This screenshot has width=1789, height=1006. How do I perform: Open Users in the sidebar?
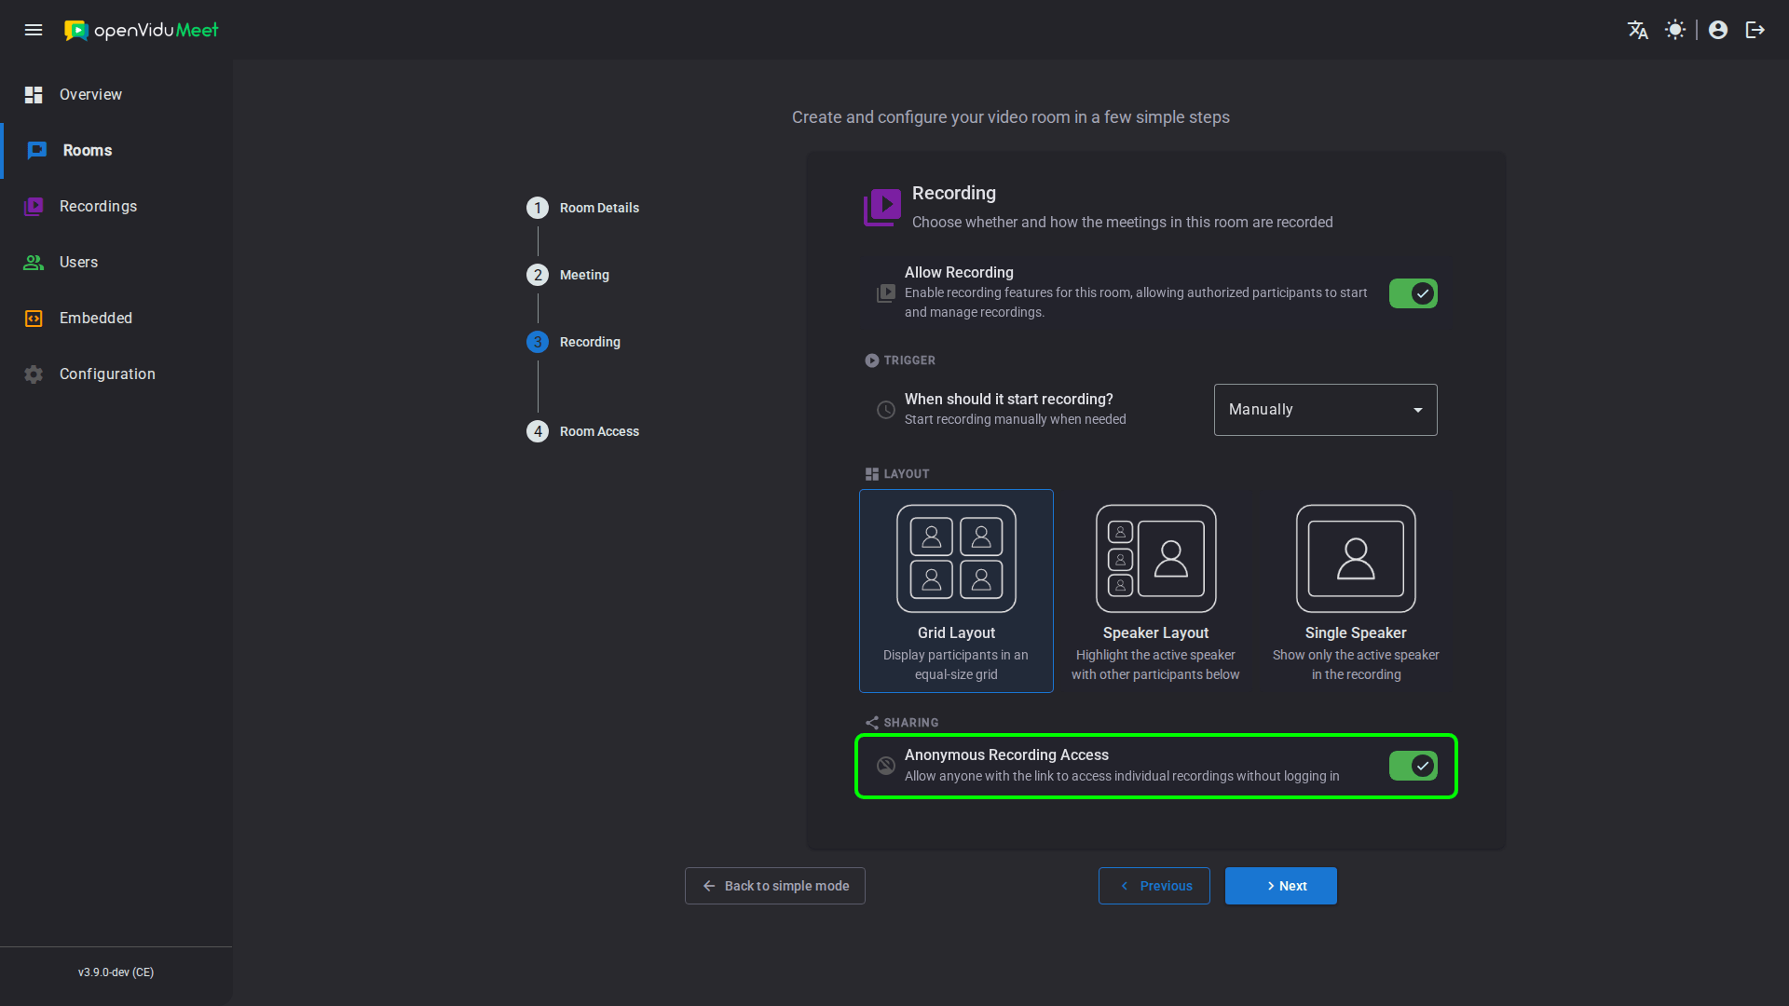pyautogui.click(x=116, y=262)
